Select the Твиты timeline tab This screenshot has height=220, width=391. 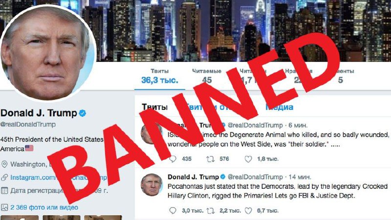coord(154,107)
